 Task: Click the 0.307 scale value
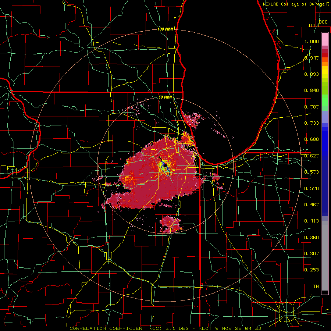(312, 254)
